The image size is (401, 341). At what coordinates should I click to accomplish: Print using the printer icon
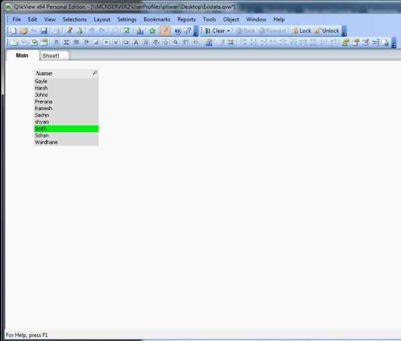[x=56, y=31]
